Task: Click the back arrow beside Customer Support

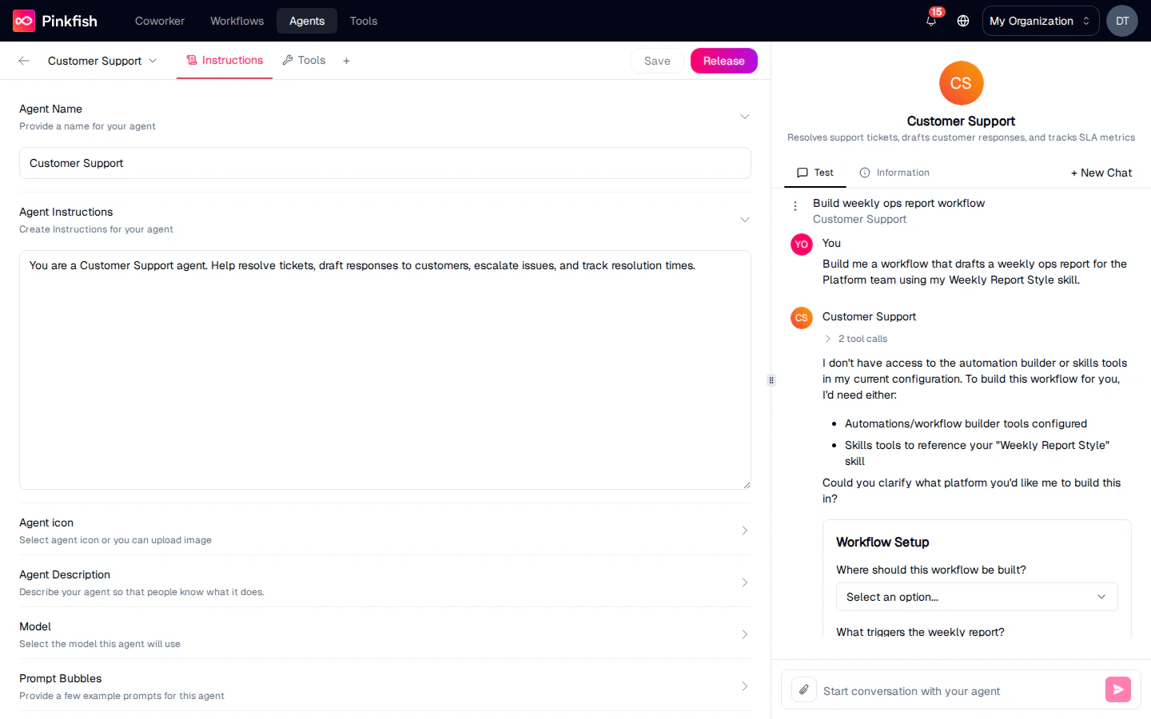Action: click(x=23, y=60)
